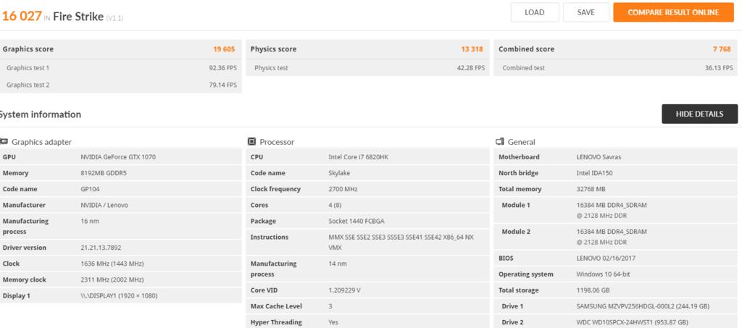Select CPU code name Skylake
Viewport: 742px width, 328px height.
[339, 173]
